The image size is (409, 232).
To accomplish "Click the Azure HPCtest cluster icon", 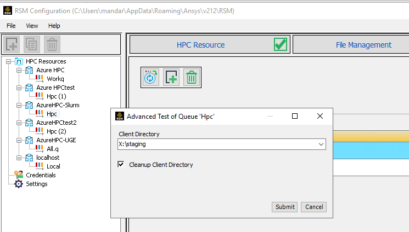I will pyautogui.click(x=29, y=88).
